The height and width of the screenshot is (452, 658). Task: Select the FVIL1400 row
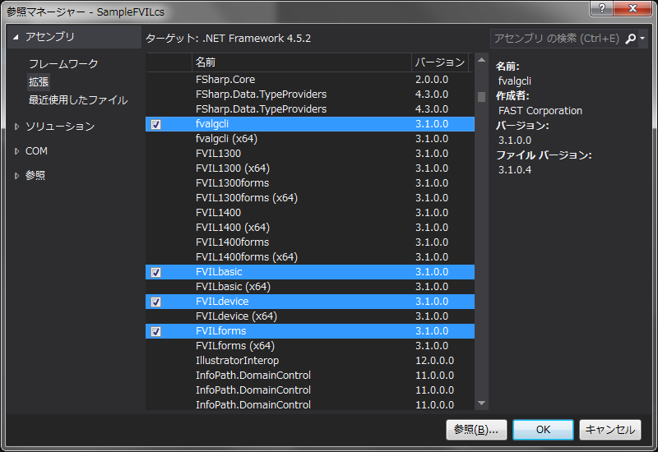click(310, 213)
